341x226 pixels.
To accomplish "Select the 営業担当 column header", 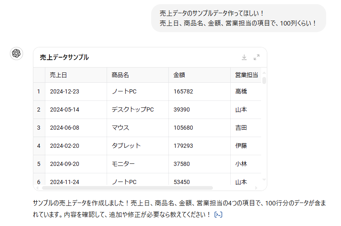I will coord(246,75).
